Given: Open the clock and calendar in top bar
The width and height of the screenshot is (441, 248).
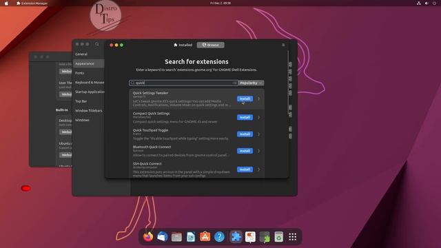Looking at the screenshot, I should point(220,3).
